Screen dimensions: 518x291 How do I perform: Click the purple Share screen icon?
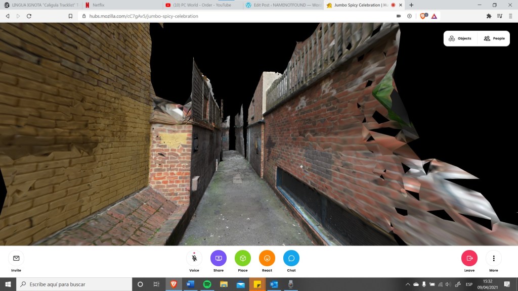(219, 258)
